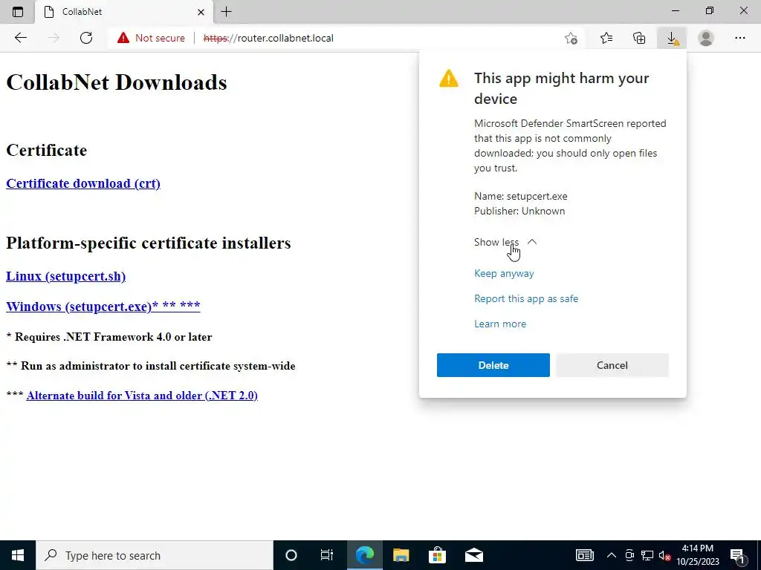761x570 pixels.
Task: Open Alternate build for Vista link
Action: [x=142, y=396]
